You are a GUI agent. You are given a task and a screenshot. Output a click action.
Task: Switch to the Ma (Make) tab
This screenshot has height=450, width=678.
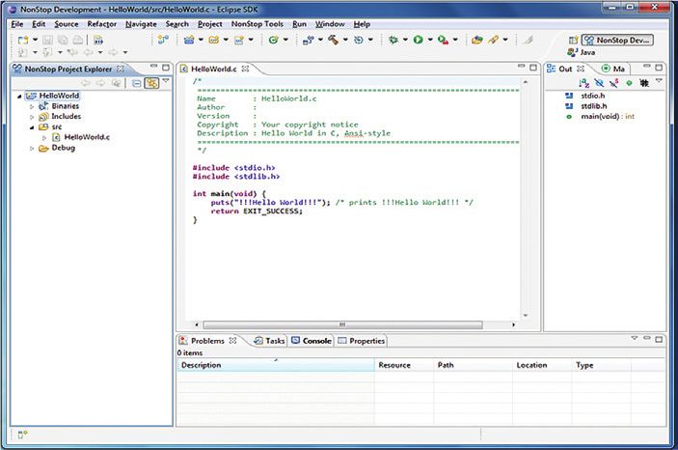tap(613, 69)
